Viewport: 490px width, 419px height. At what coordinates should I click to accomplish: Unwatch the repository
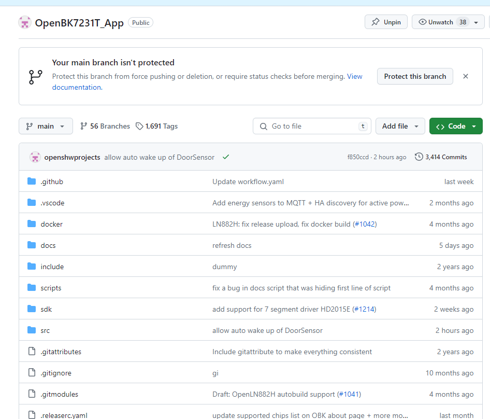(x=440, y=22)
